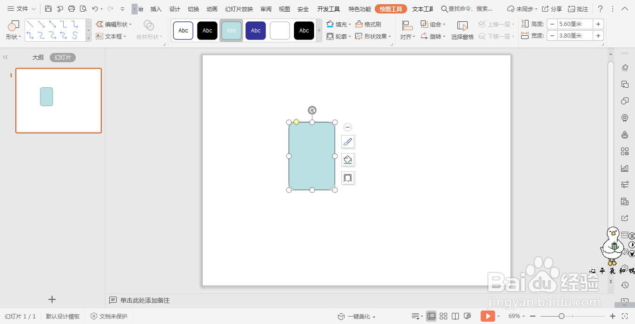Select the S-curve shape in gallery

pos(75,35)
